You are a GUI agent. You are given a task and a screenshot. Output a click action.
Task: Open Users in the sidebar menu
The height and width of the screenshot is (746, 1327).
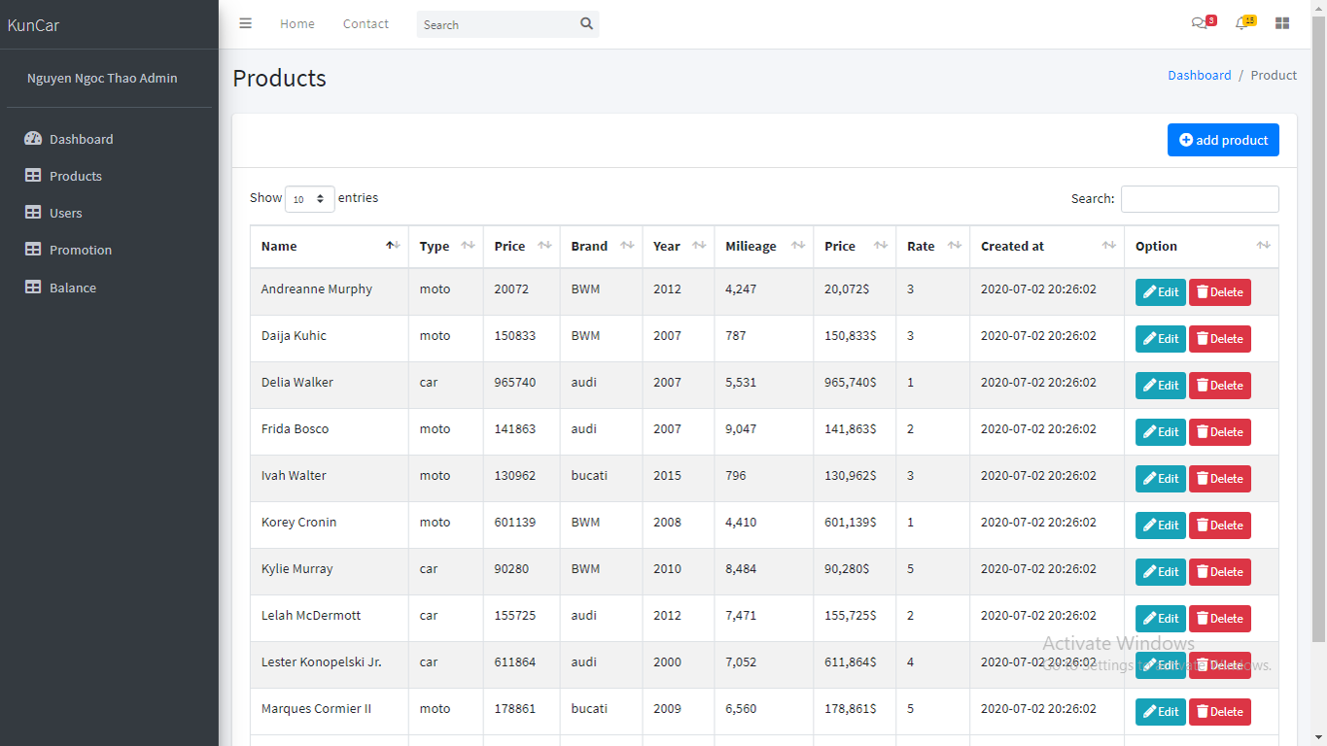point(66,213)
